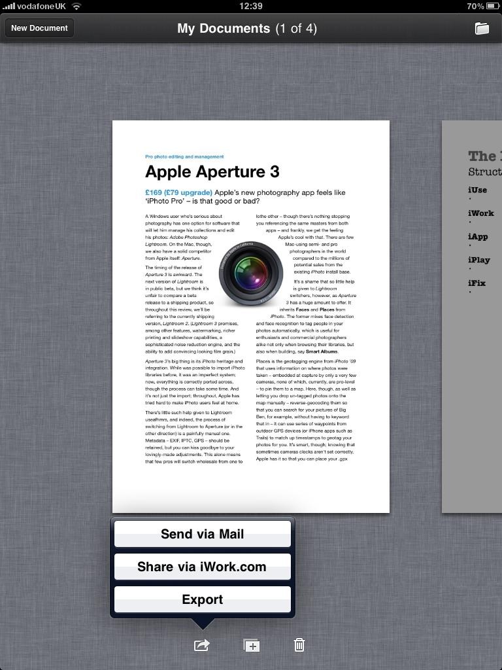Tap the vodafone UK carrier text
This screenshot has width=502, height=670.
[x=41, y=7]
